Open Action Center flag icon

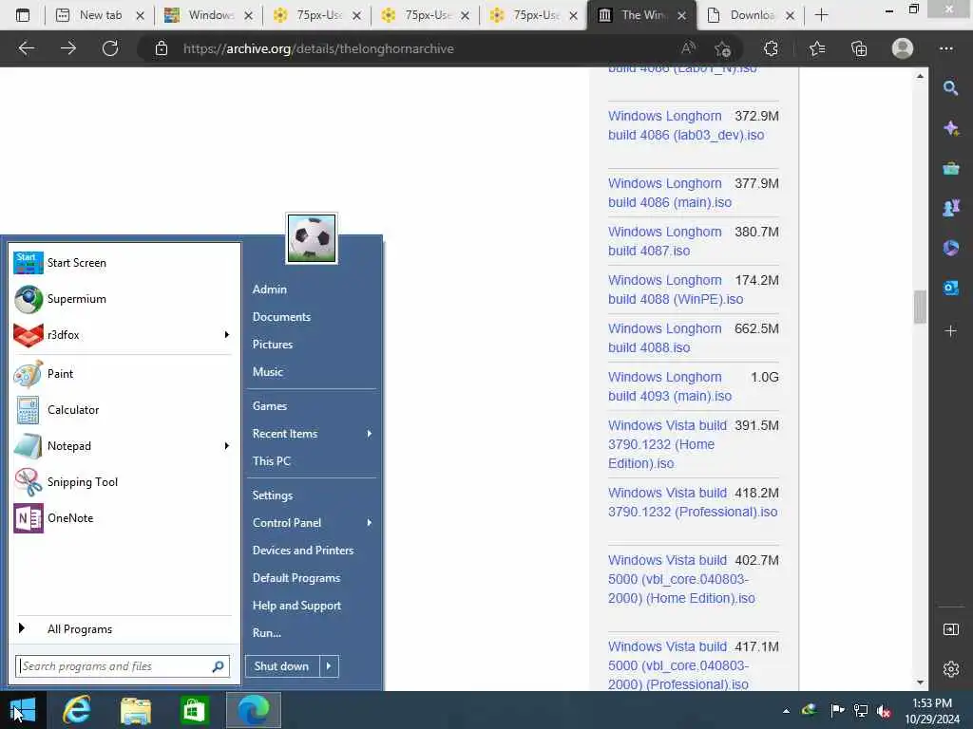(837, 711)
